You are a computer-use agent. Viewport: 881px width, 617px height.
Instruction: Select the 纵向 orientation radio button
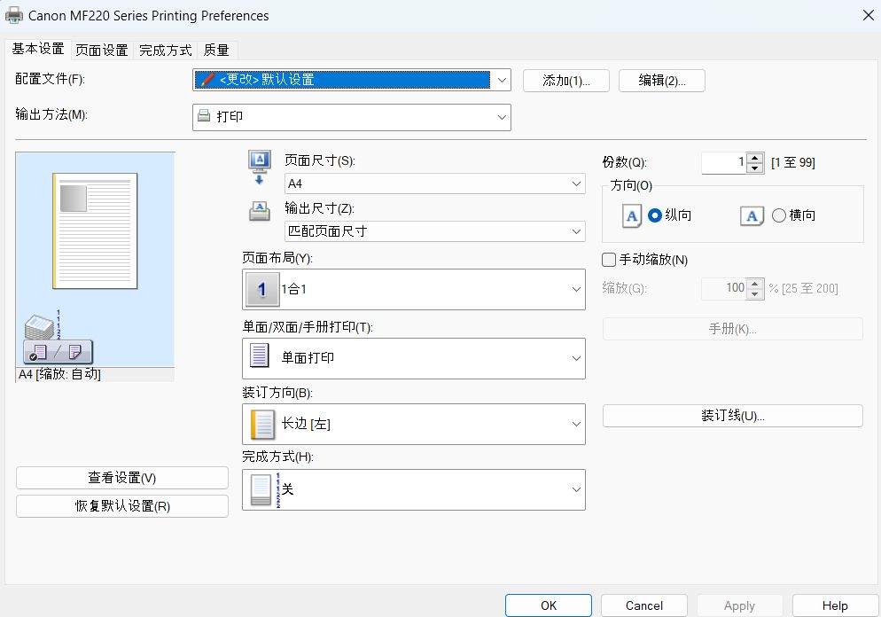(x=653, y=215)
